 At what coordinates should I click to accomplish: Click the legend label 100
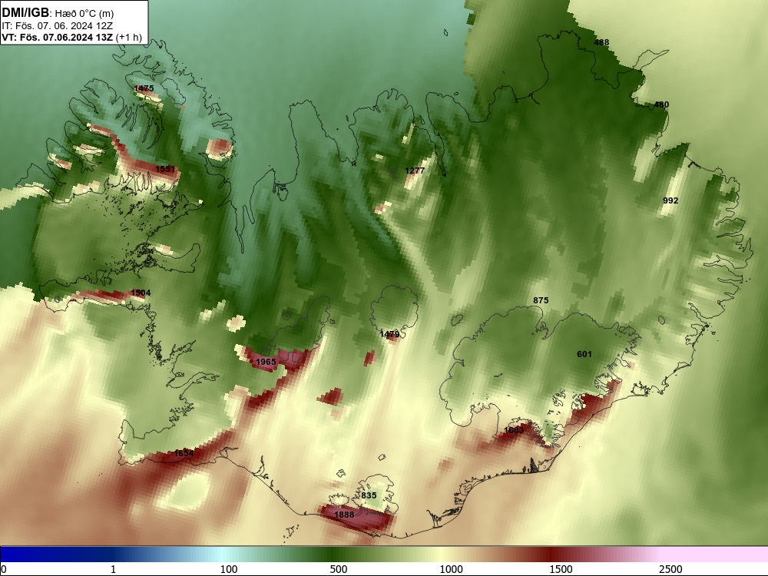point(229,569)
